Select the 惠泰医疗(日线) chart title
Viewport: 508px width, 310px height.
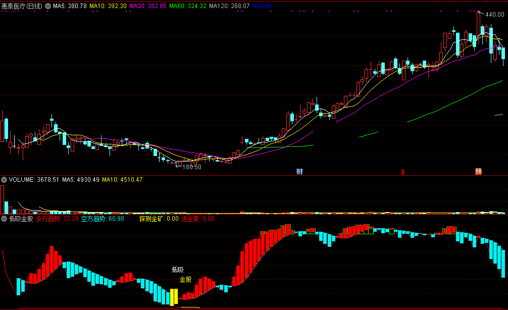(22, 6)
